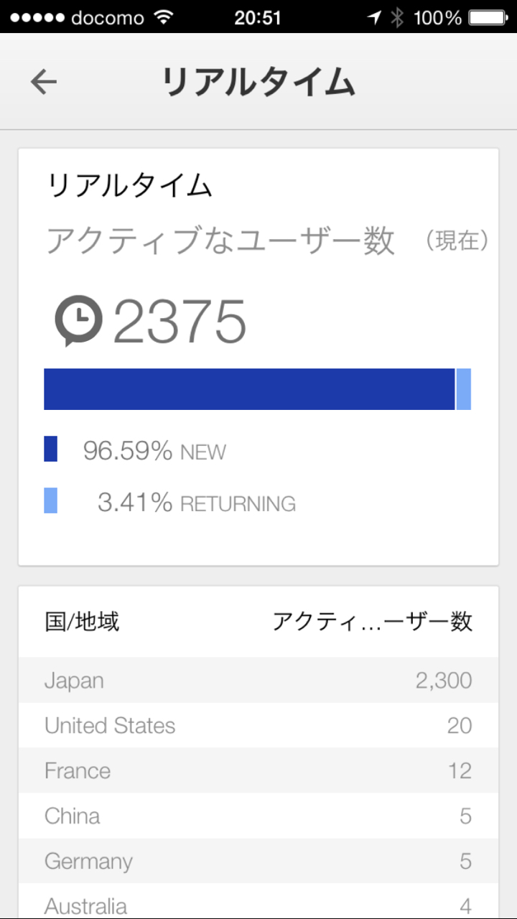Tap the アクティ…ーザー数 column header

(372, 622)
